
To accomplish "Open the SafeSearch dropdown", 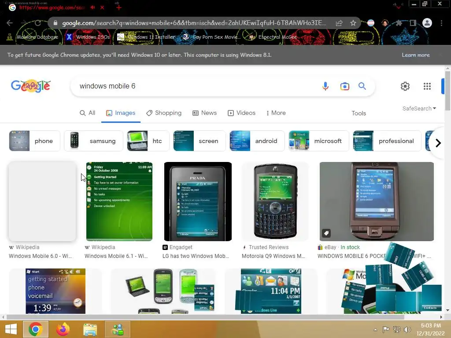I will click(419, 108).
